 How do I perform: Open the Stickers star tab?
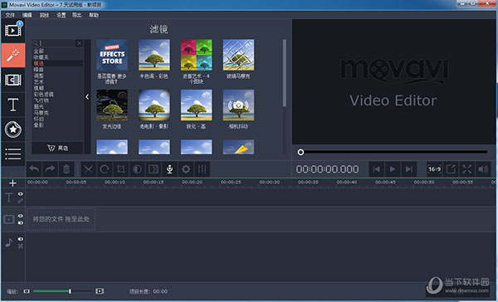13,129
